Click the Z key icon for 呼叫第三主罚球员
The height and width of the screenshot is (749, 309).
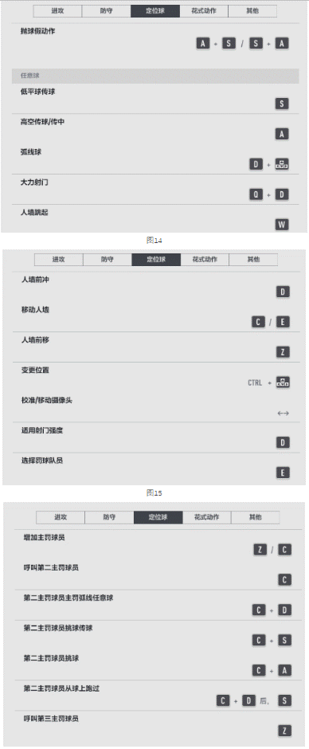(x=284, y=731)
